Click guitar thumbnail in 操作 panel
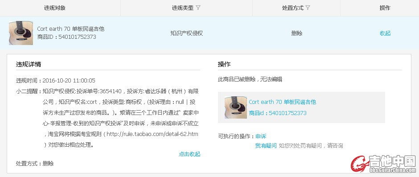419x177 pixels. tap(235, 107)
